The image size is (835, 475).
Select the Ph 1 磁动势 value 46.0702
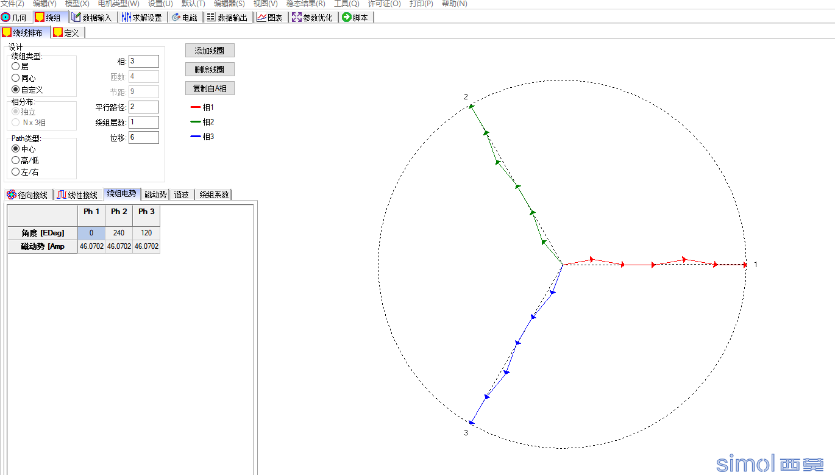click(91, 246)
